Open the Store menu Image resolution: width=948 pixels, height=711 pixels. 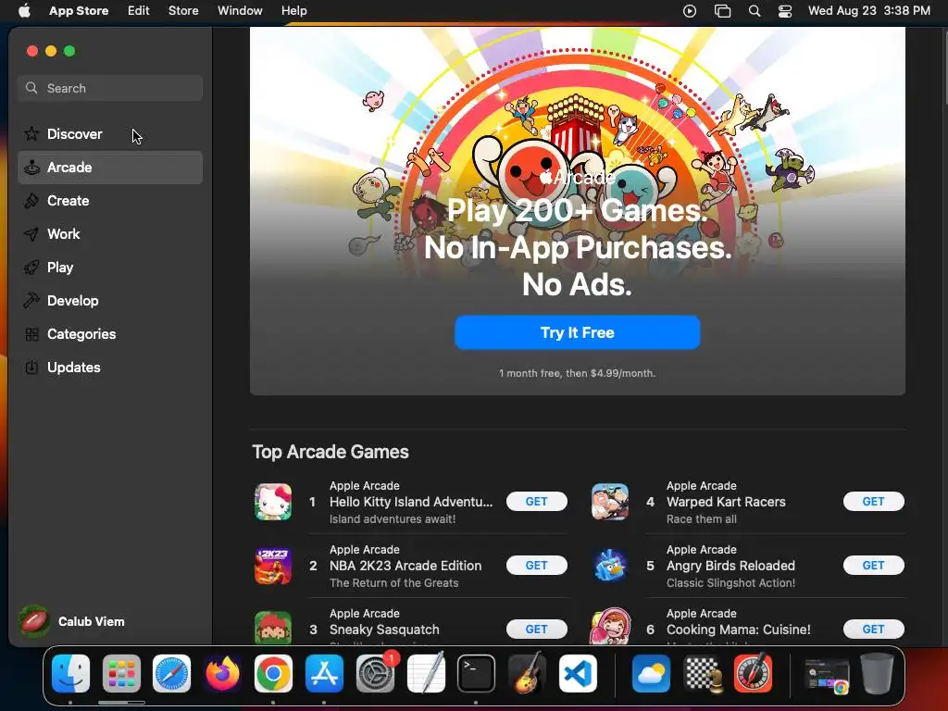(x=183, y=11)
